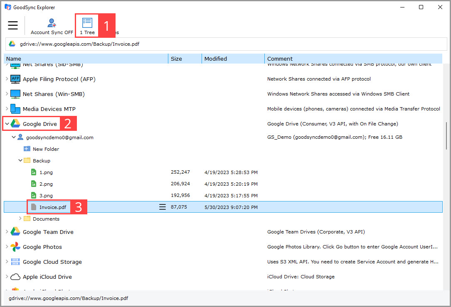Expand Google Photos node
Screen dimensions: 451x307
click(7, 246)
